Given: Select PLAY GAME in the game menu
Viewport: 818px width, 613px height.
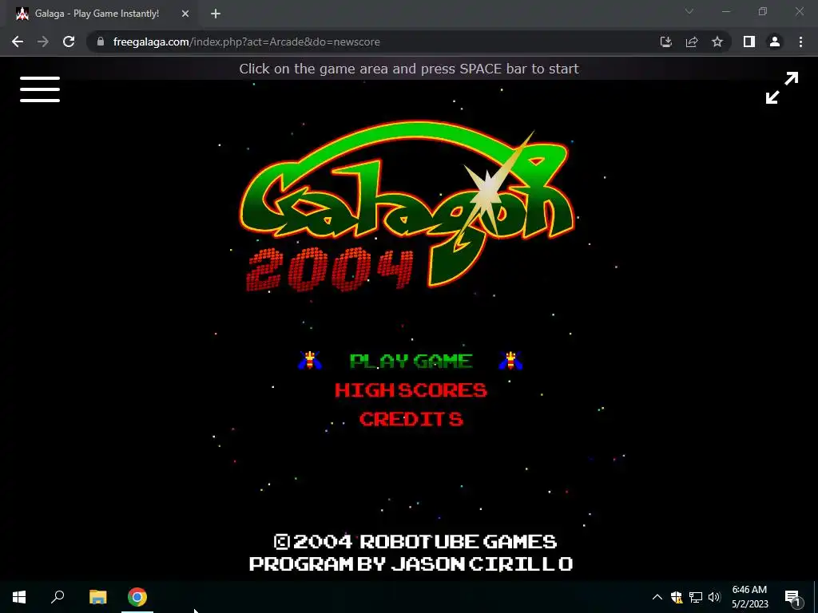Looking at the screenshot, I should coord(411,361).
